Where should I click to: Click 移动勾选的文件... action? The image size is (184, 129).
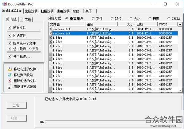click(27, 69)
